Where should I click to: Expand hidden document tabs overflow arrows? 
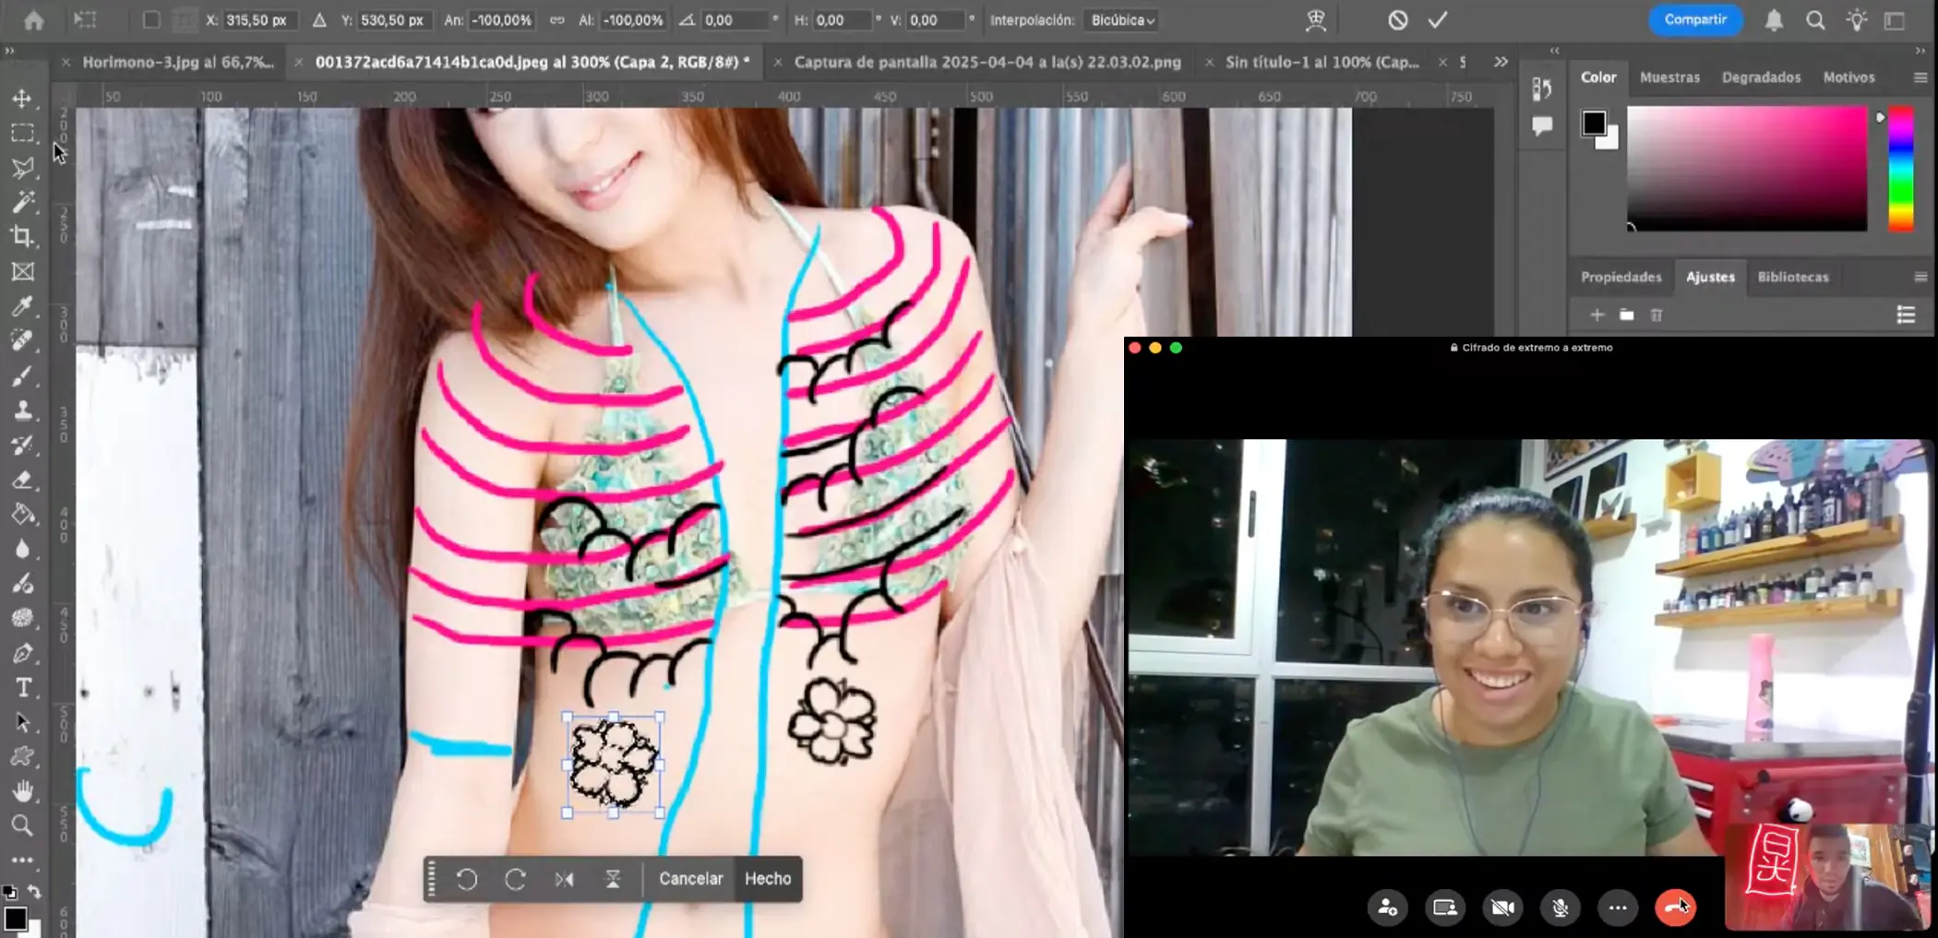coord(1501,62)
